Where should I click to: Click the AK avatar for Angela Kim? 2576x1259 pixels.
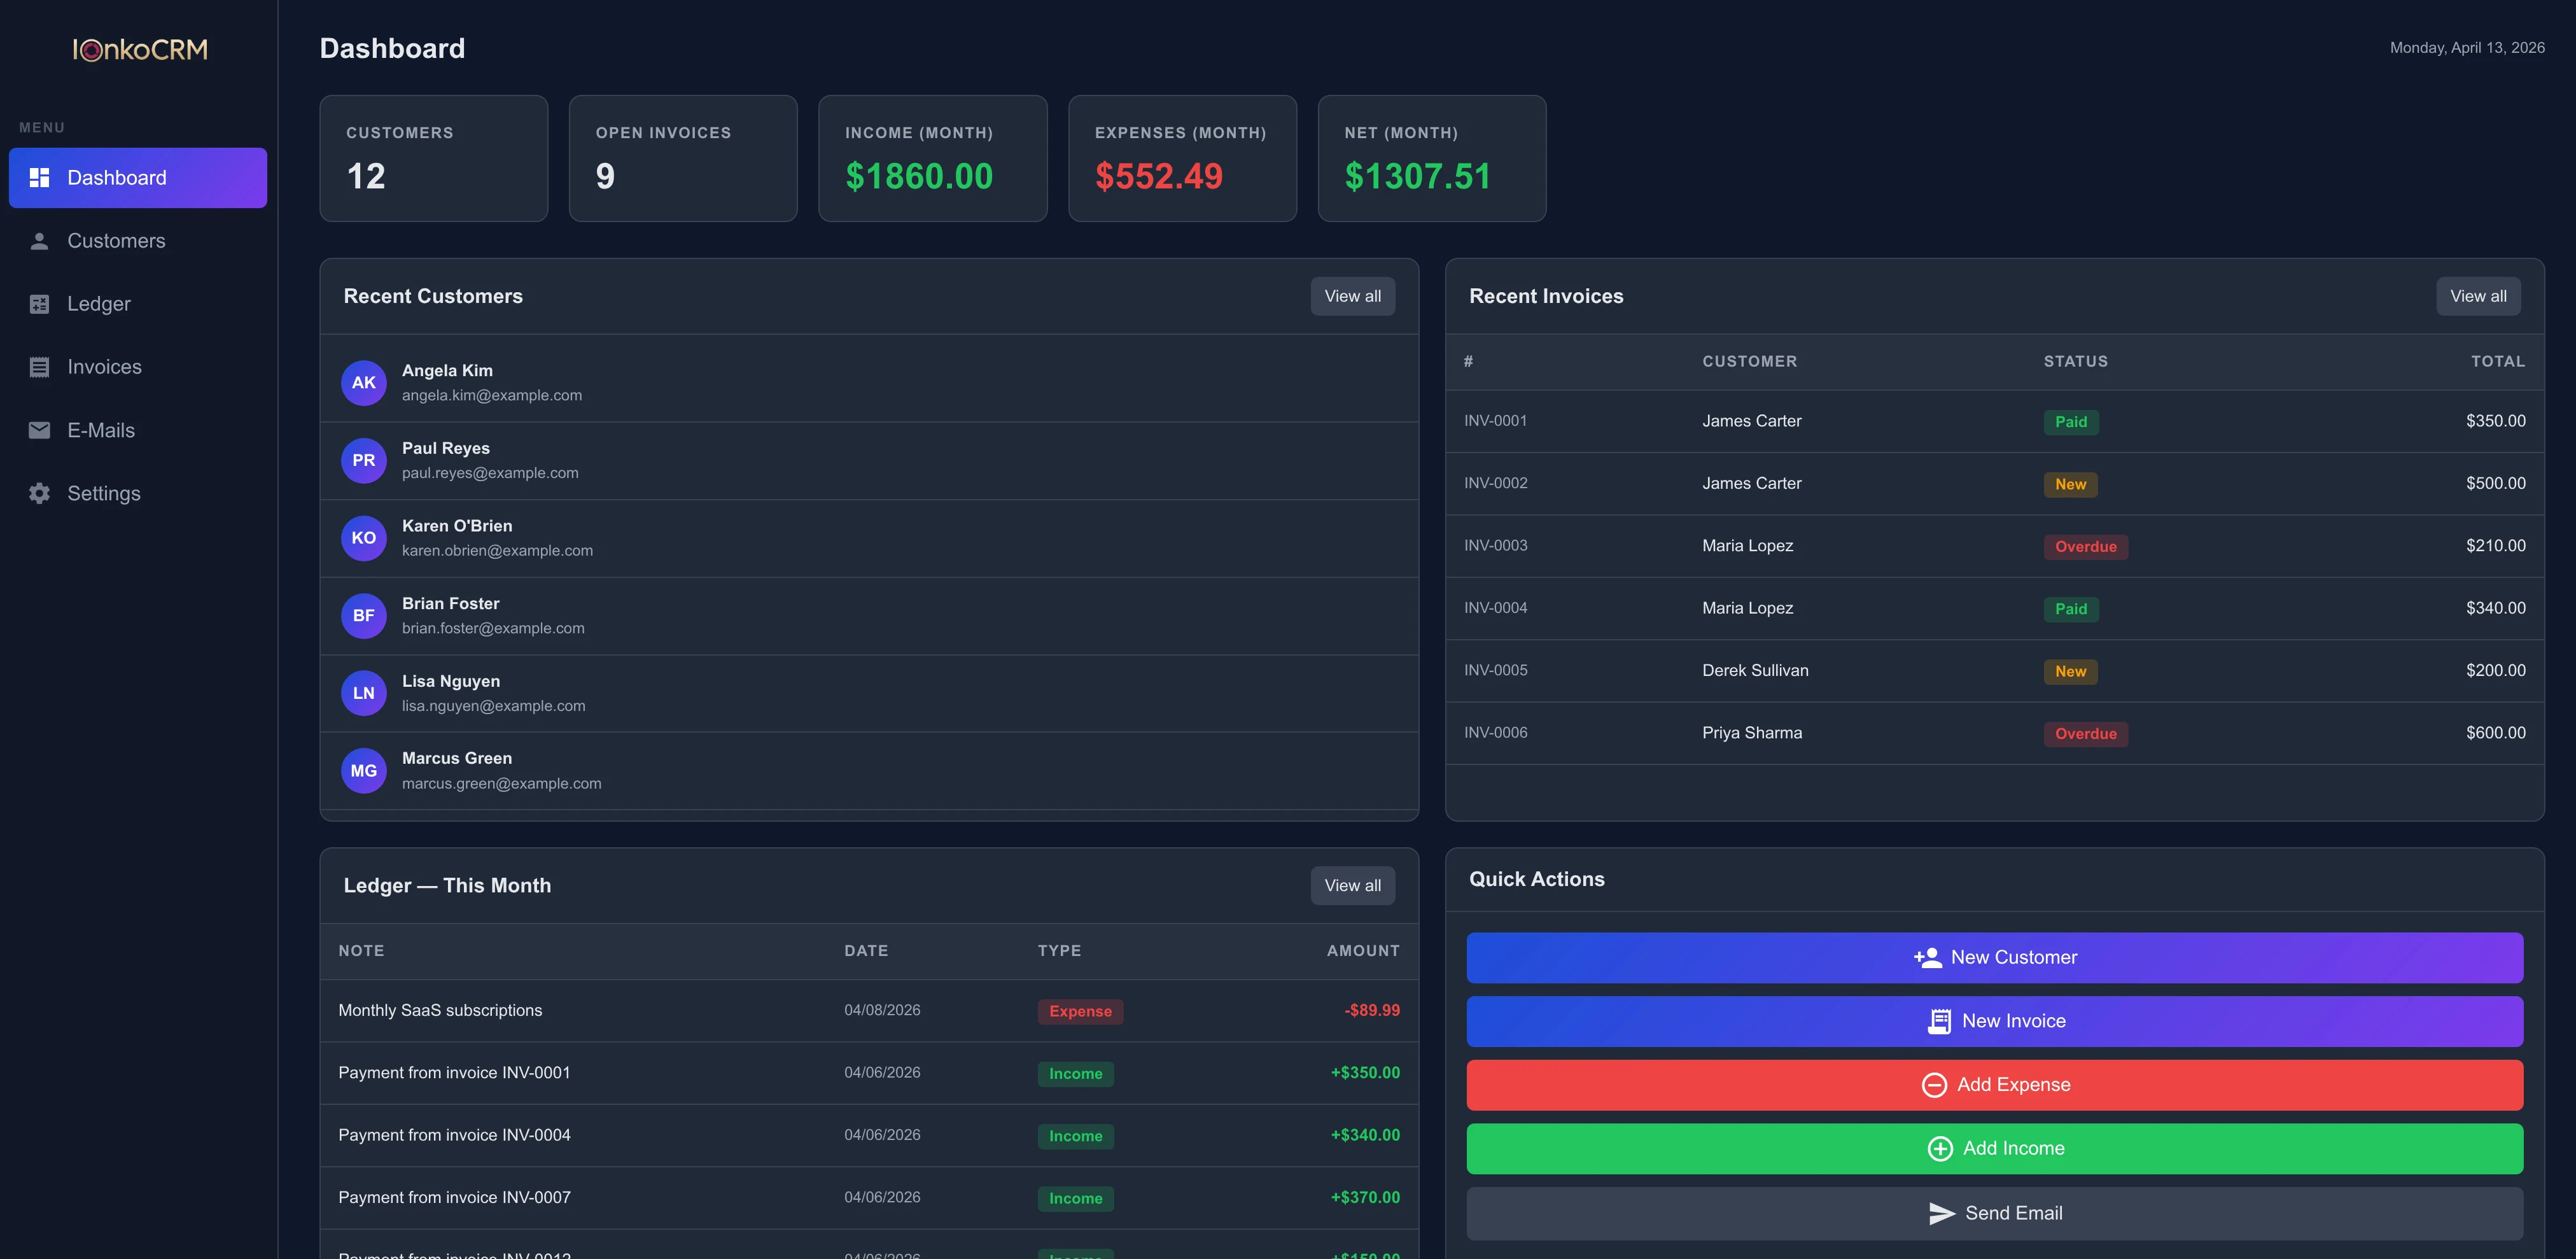click(x=364, y=383)
